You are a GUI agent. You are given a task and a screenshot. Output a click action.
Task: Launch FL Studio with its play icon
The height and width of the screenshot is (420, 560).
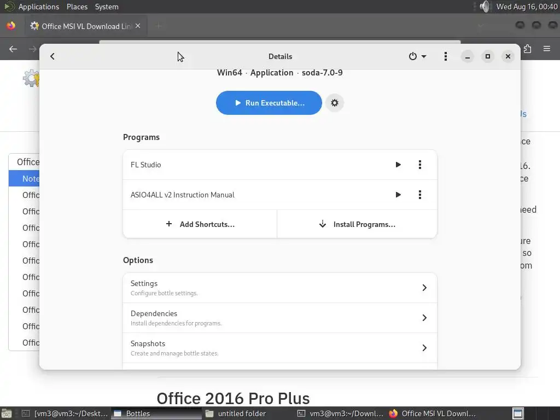tap(398, 165)
